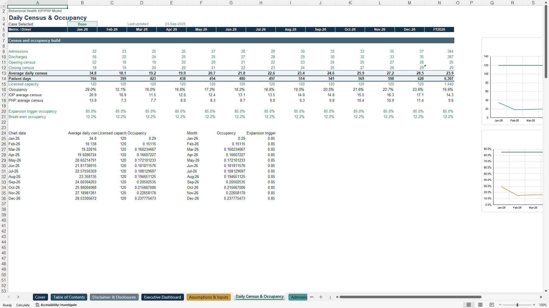Click the occupancy percentage chart
This screenshot has width=549, height=308.
point(512,171)
